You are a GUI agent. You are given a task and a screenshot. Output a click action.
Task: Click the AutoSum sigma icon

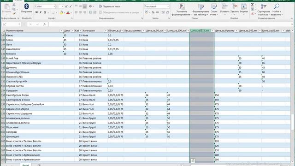(252, 5)
